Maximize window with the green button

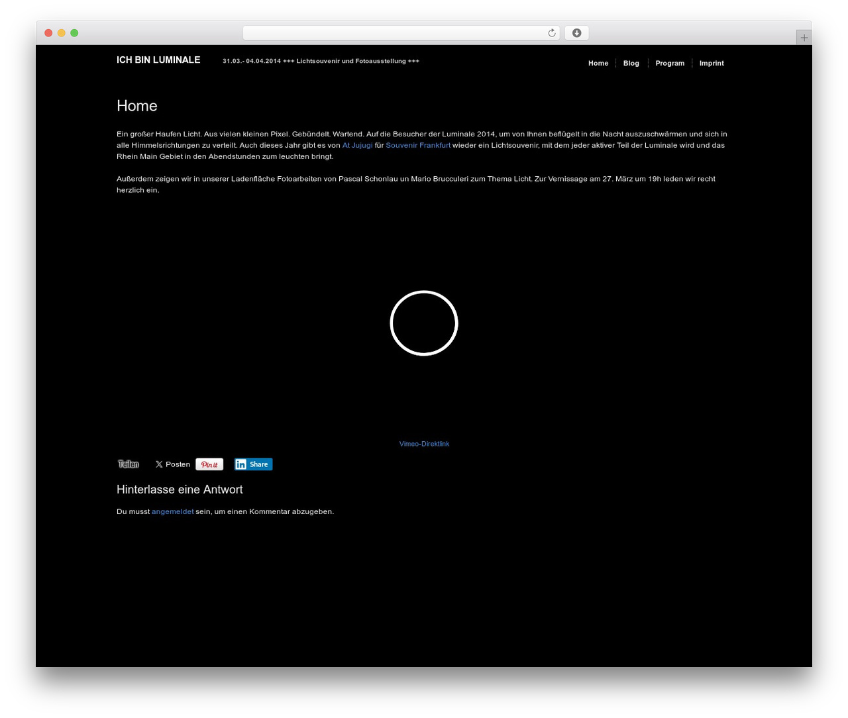[x=74, y=33]
